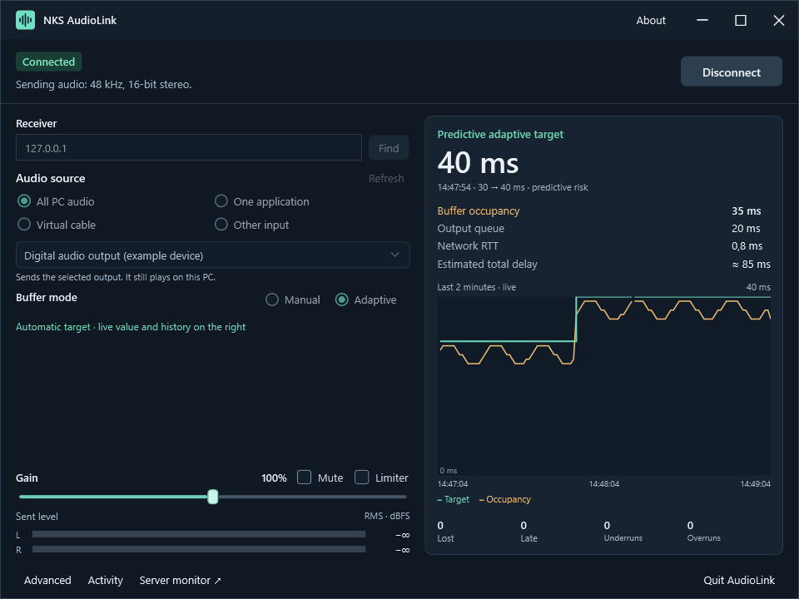Minimize the AudioLink window

[x=702, y=20]
